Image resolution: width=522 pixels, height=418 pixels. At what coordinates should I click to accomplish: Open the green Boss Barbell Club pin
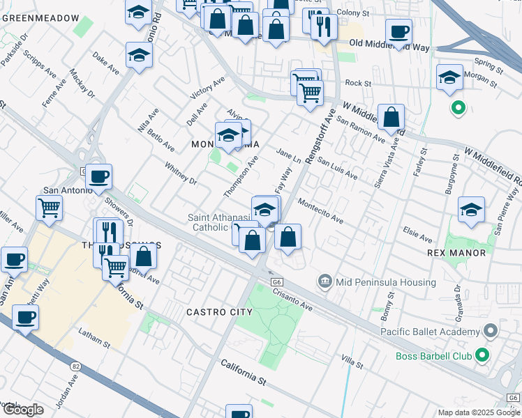(x=482, y=356)
